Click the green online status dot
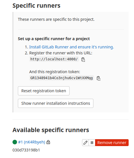The height and width of the screenshot is (158, 134). pyautogui.click(x=15, y=142)
